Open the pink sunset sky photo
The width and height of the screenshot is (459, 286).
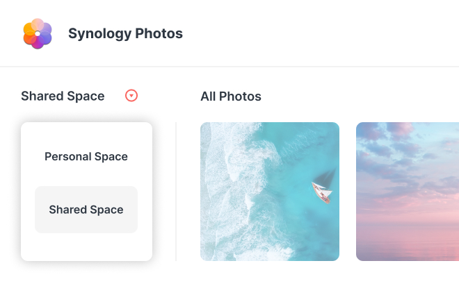coord(407,192)
